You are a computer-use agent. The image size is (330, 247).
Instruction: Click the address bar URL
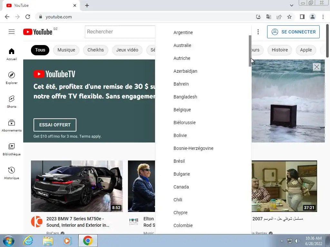[x=59, y=17]
